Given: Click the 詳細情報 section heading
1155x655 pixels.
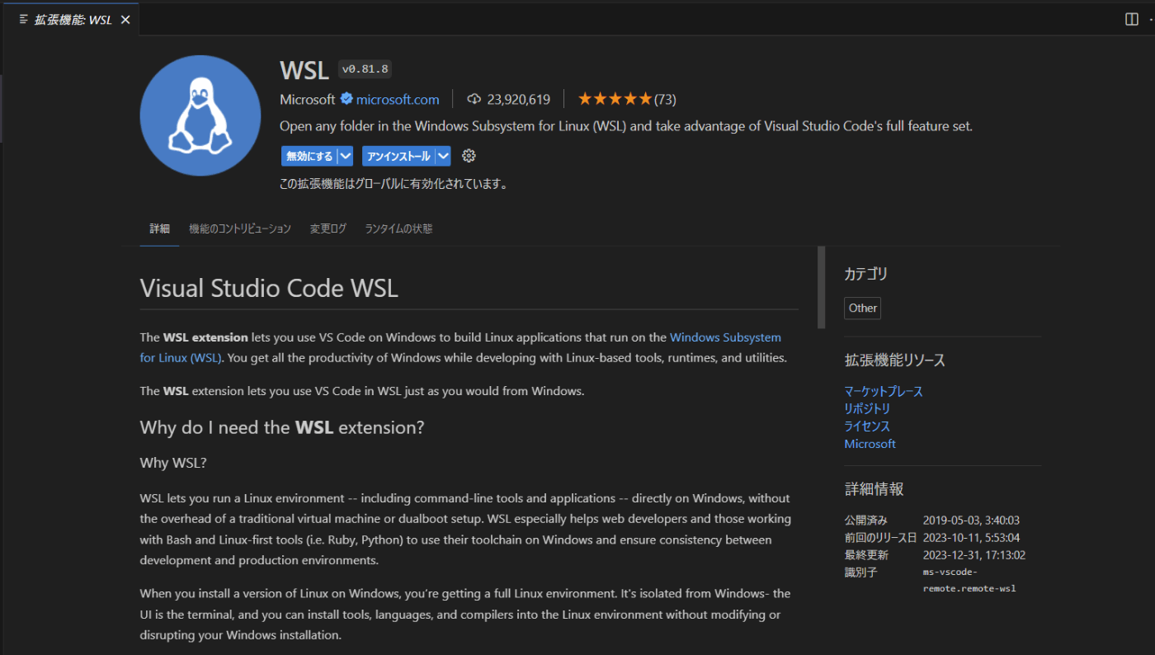Looking at the screenshot, I should coord(874,489).
